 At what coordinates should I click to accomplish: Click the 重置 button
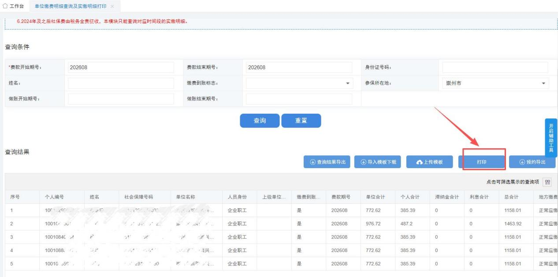tap(301, 121)
